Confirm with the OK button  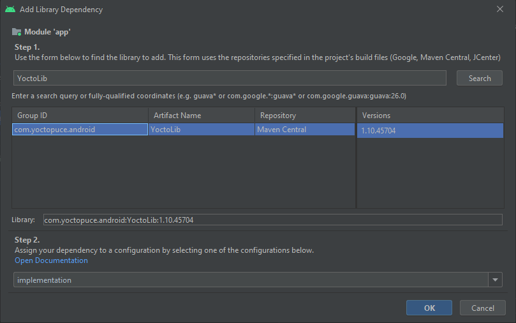coord(429,308)
